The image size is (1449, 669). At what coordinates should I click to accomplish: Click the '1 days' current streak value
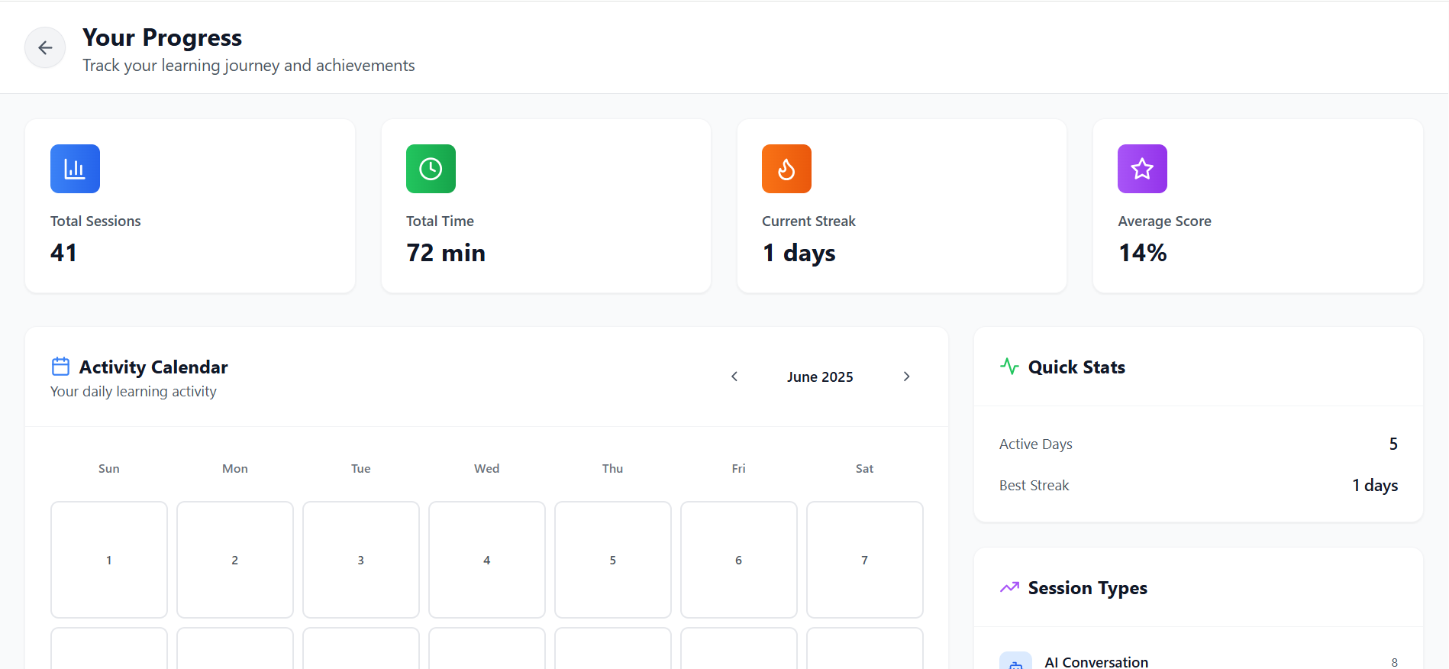(x=799, y=253)
